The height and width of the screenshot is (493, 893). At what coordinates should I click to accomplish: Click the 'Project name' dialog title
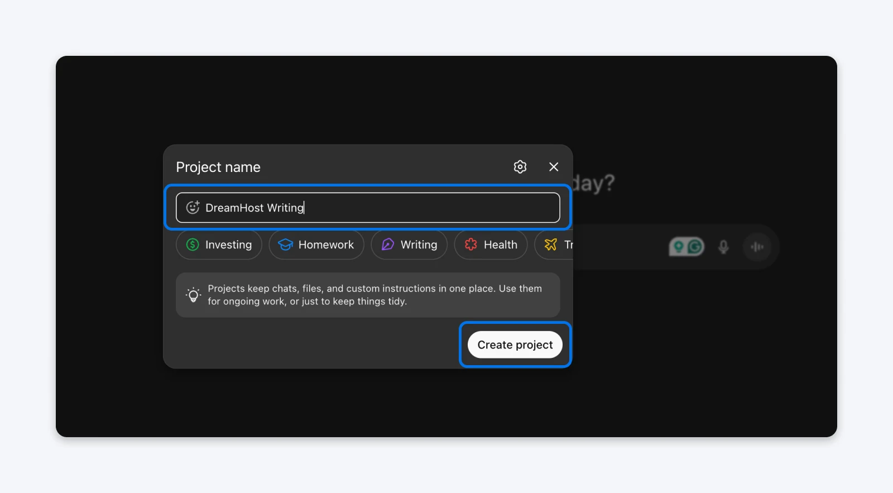(218, 167)
